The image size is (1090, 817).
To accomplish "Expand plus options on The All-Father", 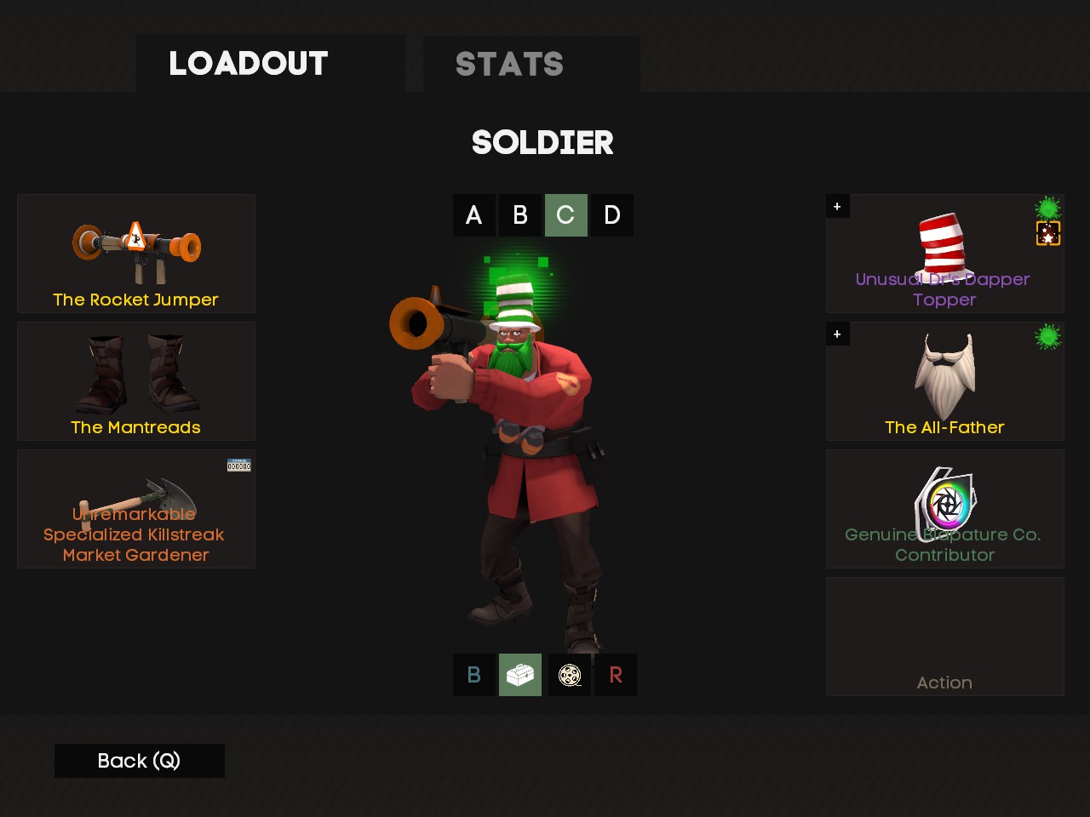I will 837,334.
